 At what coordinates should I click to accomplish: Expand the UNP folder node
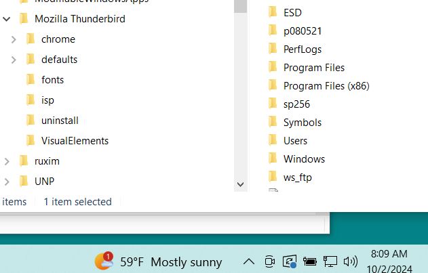pyautogui.click(x=7, y=182)
